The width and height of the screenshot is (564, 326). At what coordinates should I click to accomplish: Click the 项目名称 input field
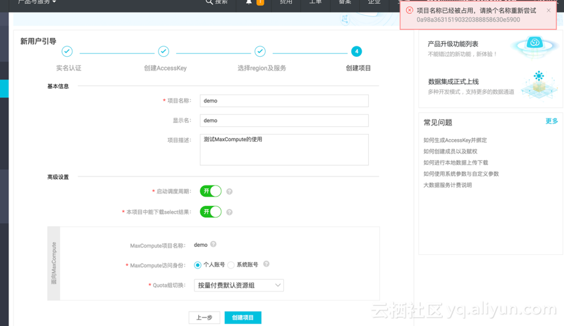click(284, 101)
